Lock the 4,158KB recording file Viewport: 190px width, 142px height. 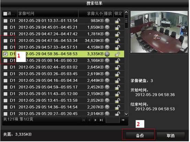point(118,47)
